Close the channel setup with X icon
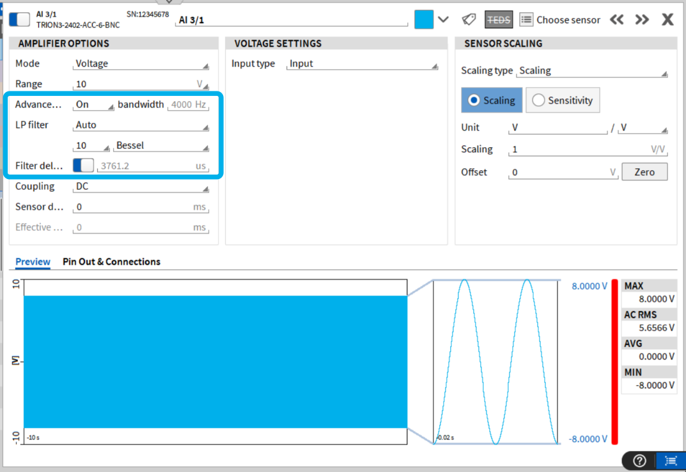 click(667, 19)
